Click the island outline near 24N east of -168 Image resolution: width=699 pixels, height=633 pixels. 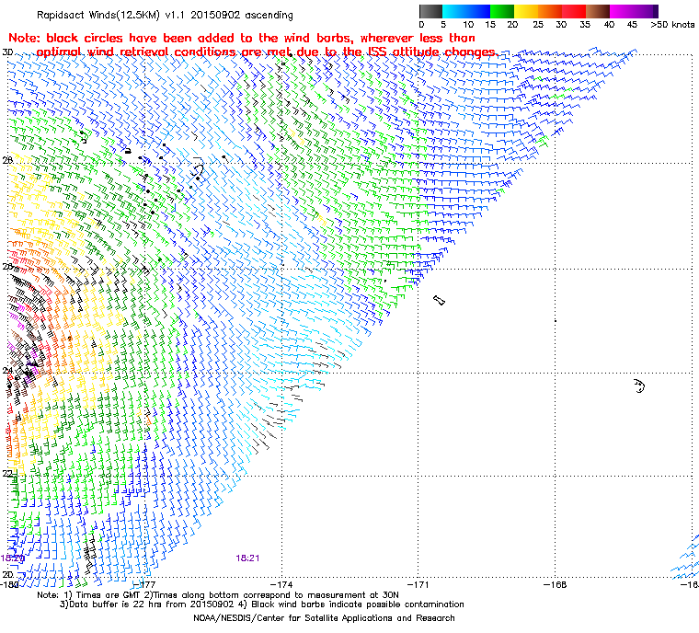(639, 386)
